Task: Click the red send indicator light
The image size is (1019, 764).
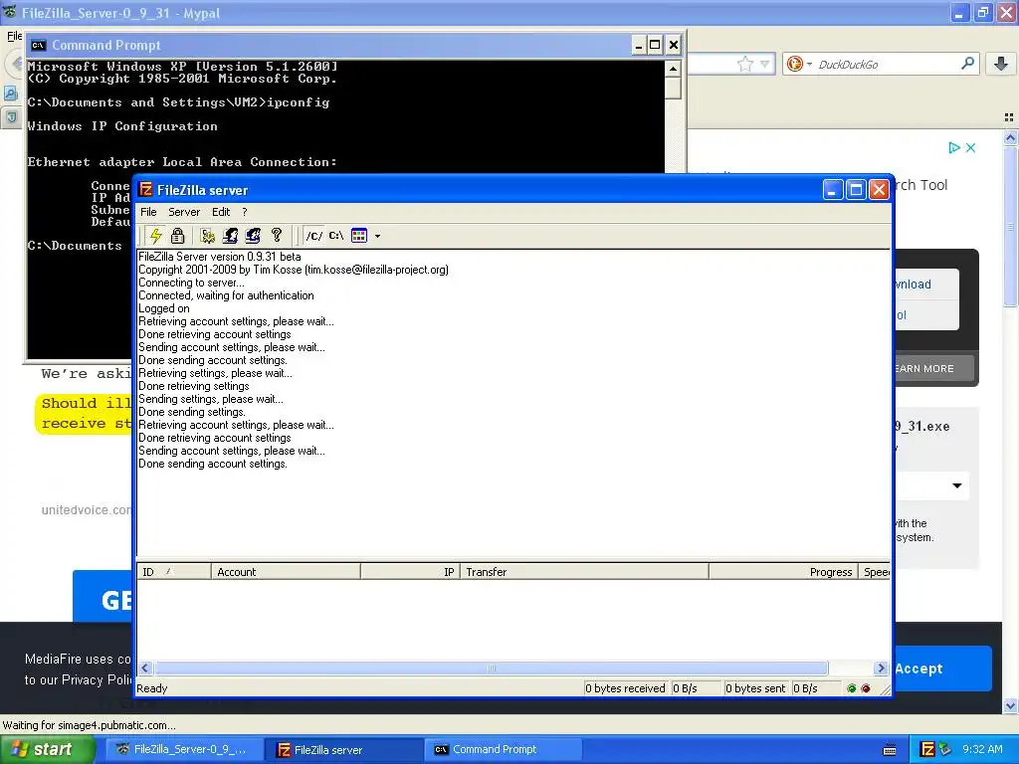Action: [x=866, y=688]
